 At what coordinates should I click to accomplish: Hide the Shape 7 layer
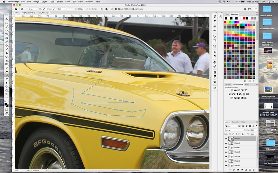226,139
